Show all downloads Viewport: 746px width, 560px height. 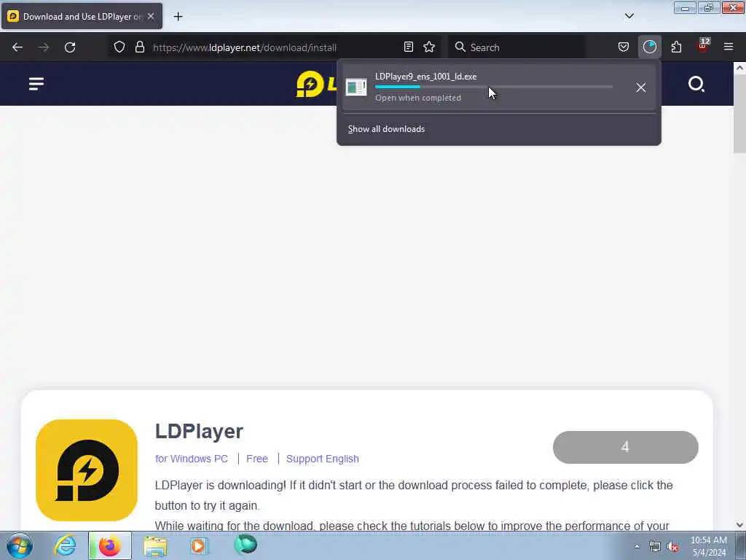(386, 129)
